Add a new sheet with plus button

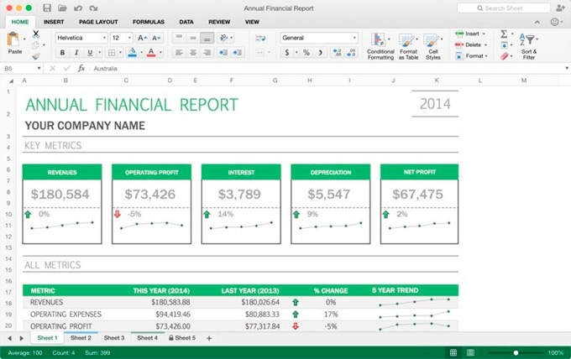click(209, 338)
